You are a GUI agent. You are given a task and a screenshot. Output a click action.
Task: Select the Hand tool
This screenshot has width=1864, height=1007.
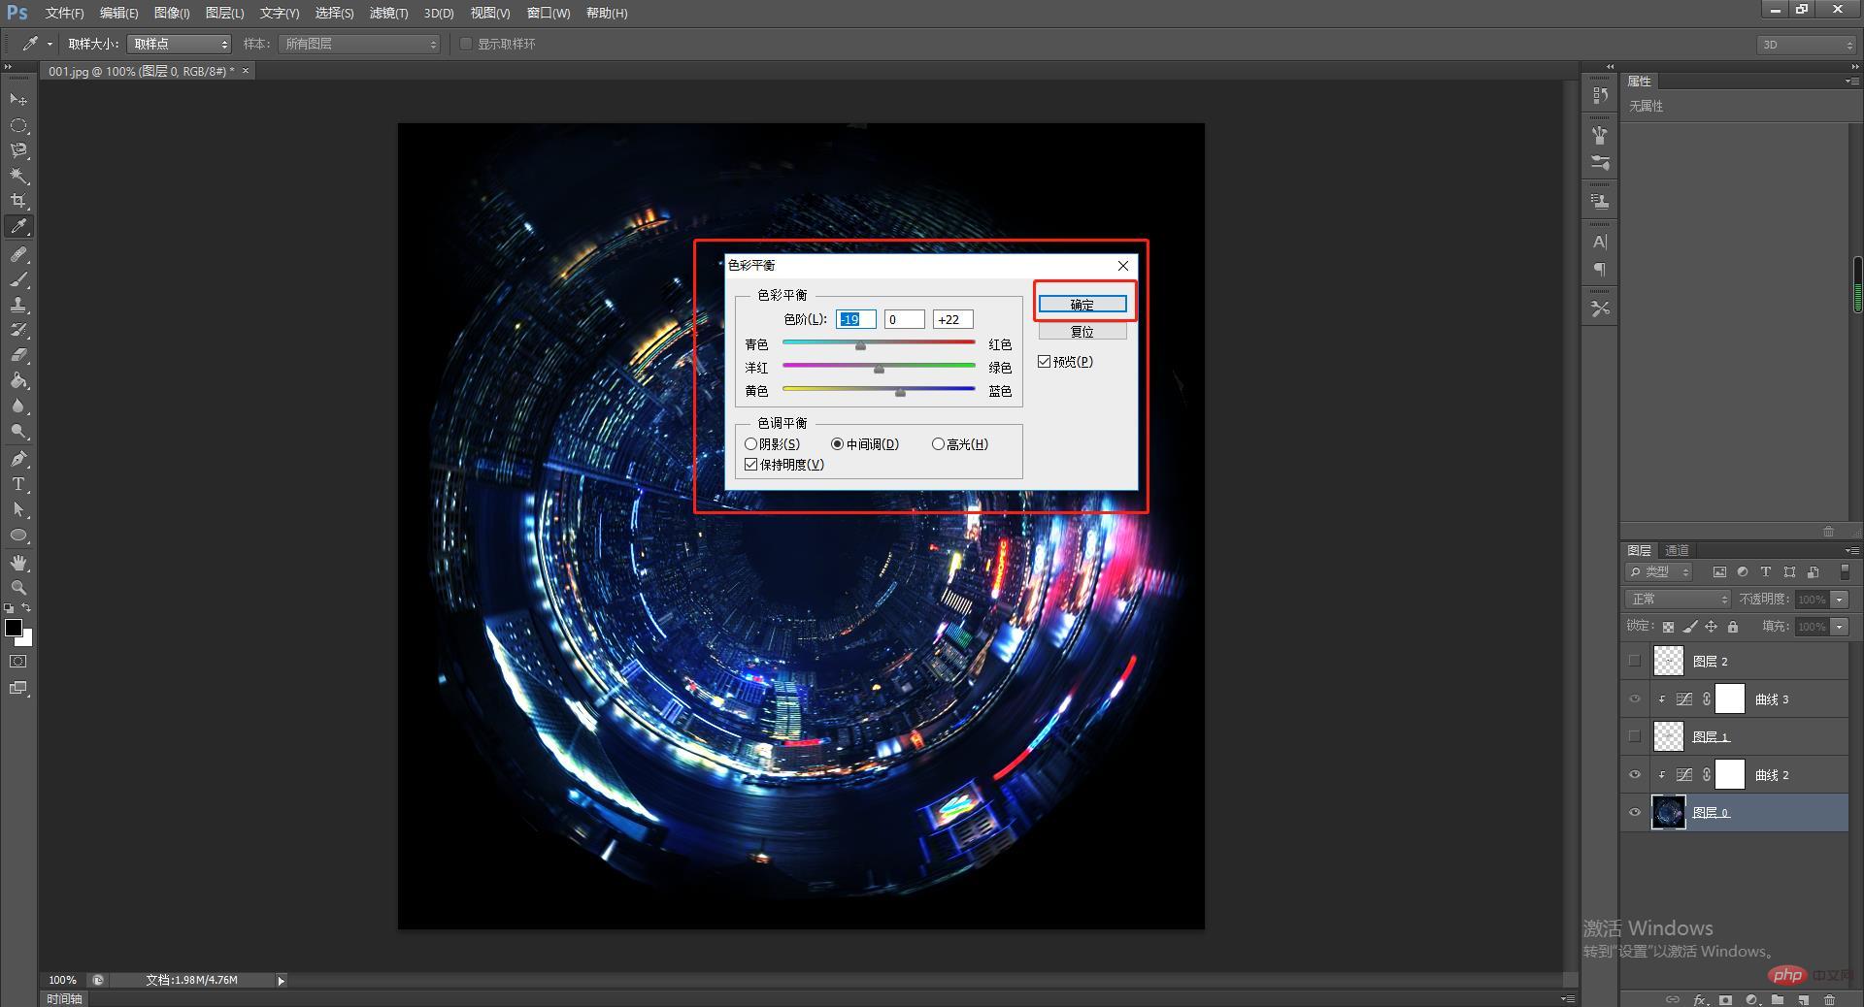(18, 563)
